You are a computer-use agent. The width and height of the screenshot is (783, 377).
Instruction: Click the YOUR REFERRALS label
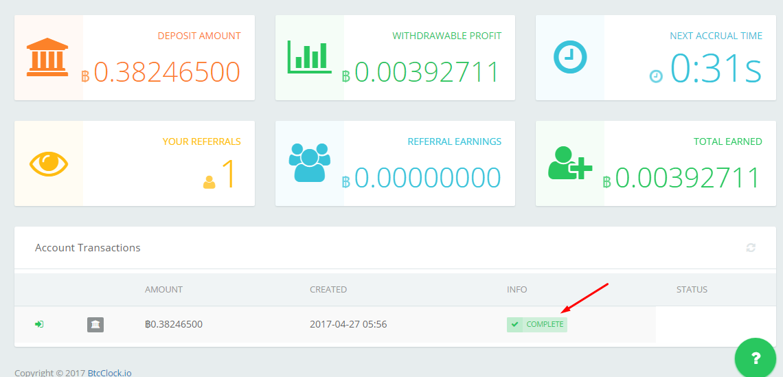click(x=202, y=142)
